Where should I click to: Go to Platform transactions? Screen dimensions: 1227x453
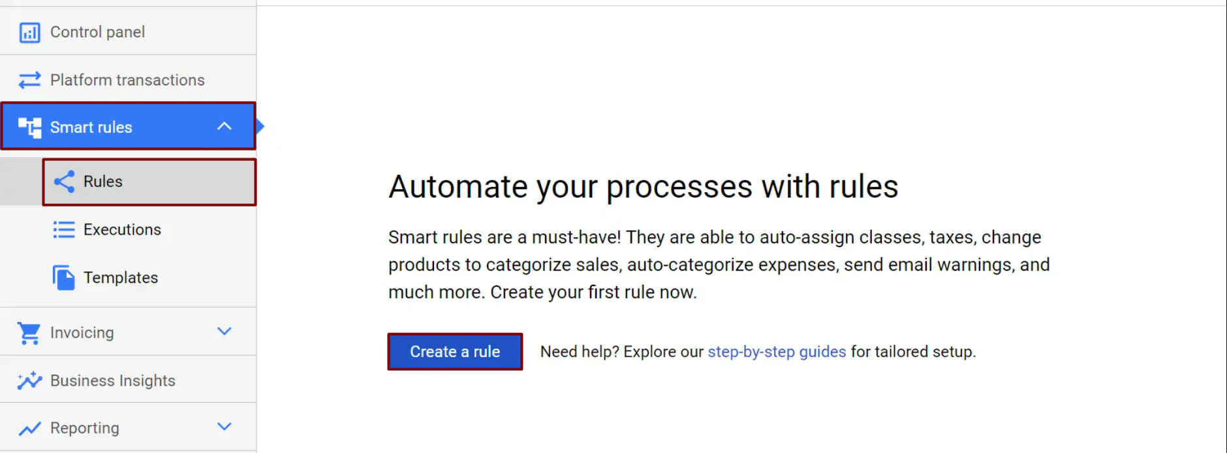click(127, 80)
